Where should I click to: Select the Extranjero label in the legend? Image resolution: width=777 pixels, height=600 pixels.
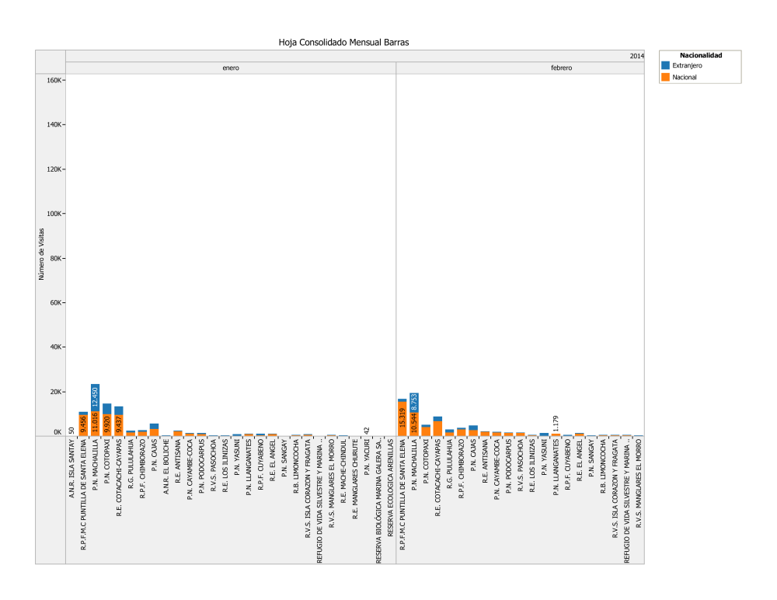tap(688, 66)
